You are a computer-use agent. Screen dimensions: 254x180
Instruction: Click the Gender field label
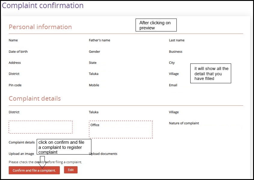click(x=94, y=52)
